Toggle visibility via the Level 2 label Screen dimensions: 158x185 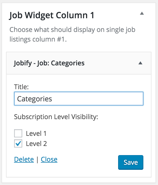36,144
